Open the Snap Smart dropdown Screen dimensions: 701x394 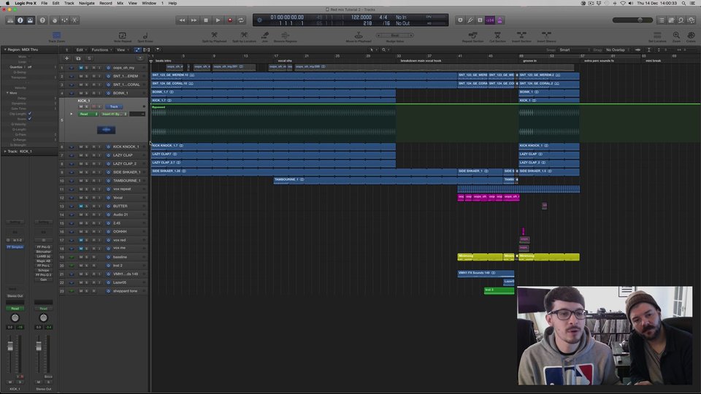click(574, 50)
